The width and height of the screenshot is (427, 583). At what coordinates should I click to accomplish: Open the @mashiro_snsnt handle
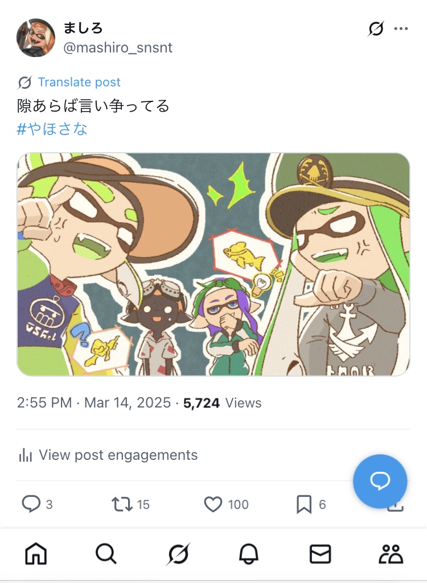tap(118, 47)
